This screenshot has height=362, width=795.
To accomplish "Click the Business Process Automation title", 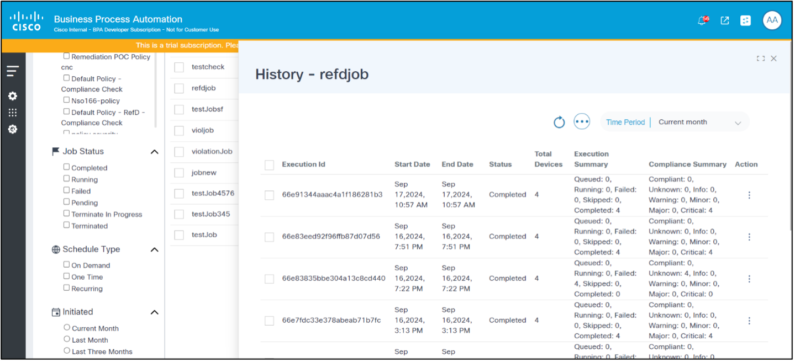I will click(x=118, y=19).
